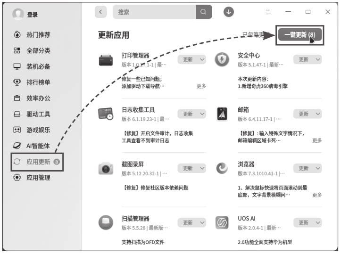
Task: Open 排行榜单 in the sidebar
Action: 38,82
